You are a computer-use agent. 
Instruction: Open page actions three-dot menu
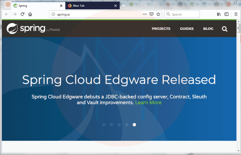(x=145, y=14)
